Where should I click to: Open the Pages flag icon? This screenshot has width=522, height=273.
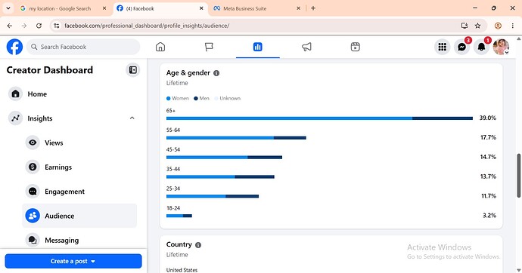pos(209,47)
